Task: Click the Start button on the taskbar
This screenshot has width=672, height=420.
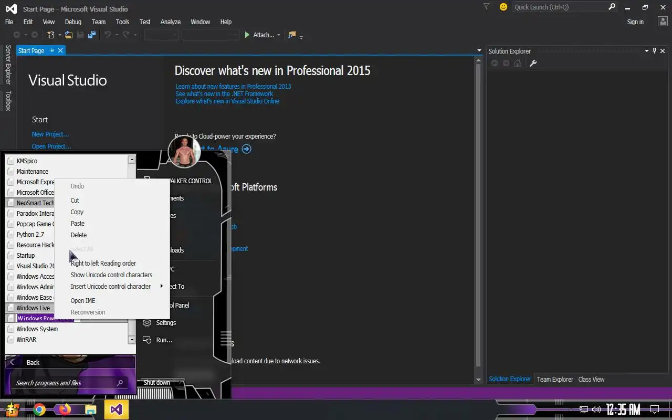Action: coord(13,409)
